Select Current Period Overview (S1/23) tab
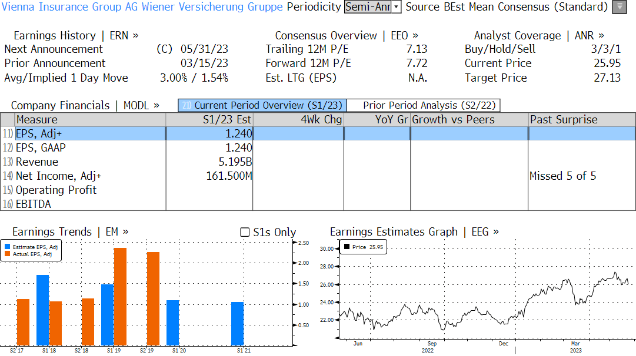 tap(262, 105)
